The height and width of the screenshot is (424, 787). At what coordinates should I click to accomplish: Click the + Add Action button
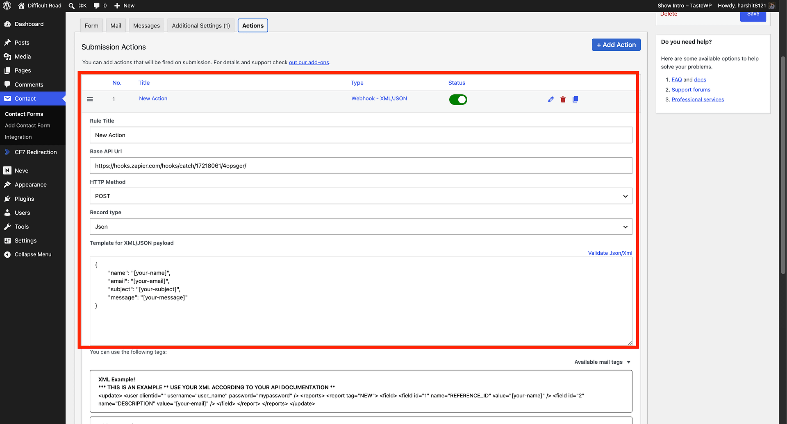[x=616, y=45]
